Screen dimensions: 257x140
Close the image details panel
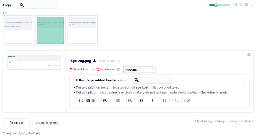(x=249, y=55)
